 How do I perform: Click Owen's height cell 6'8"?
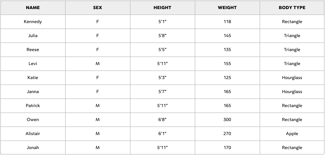[163, 120]
